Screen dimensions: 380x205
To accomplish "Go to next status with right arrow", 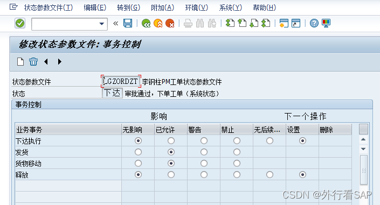I will coord(60,62).
